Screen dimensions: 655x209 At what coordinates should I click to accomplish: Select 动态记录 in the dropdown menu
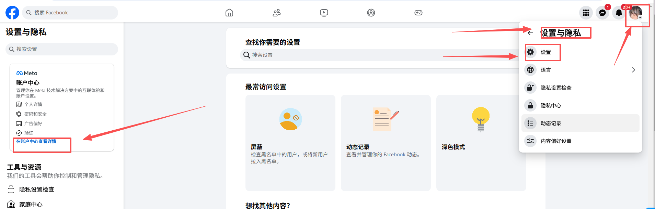point(551,123)
